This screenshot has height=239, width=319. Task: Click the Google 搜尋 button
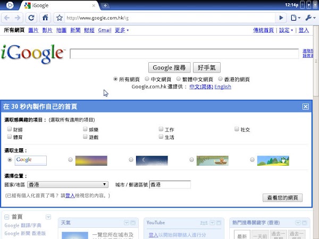[x=169, y=67]
